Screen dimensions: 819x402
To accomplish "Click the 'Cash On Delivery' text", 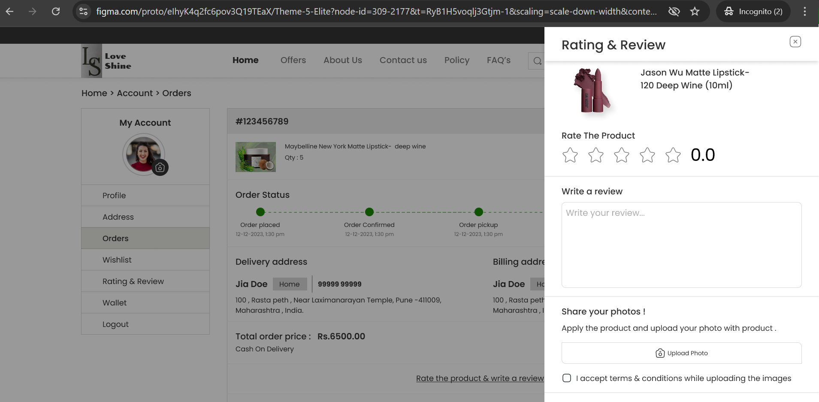I will pyautogui.click(x=265, y=349).
